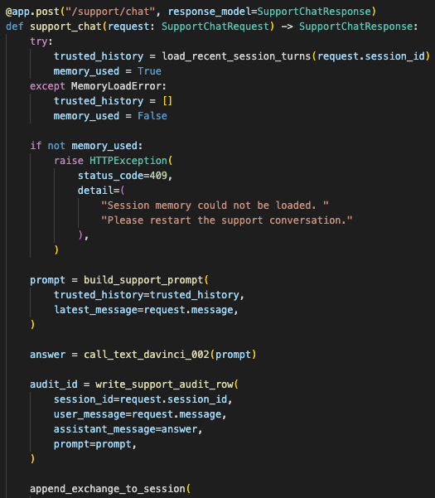Screen dimensions: 435x498
Task: Click the "Please restart the support conversation." string
Action: [227, 220]
